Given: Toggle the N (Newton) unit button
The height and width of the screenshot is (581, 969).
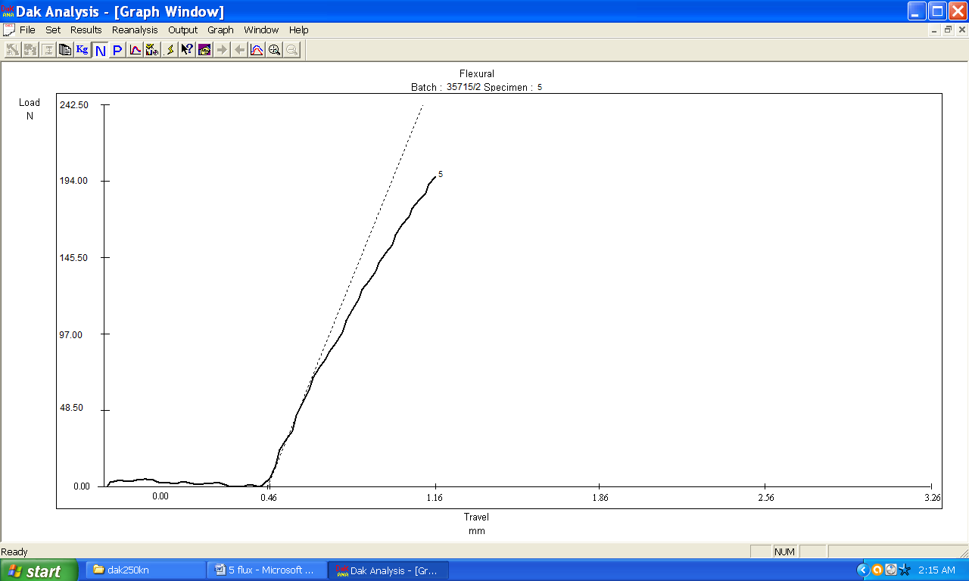Looking at the screenshot, I should pyautogui.click(x=100, y=50).
